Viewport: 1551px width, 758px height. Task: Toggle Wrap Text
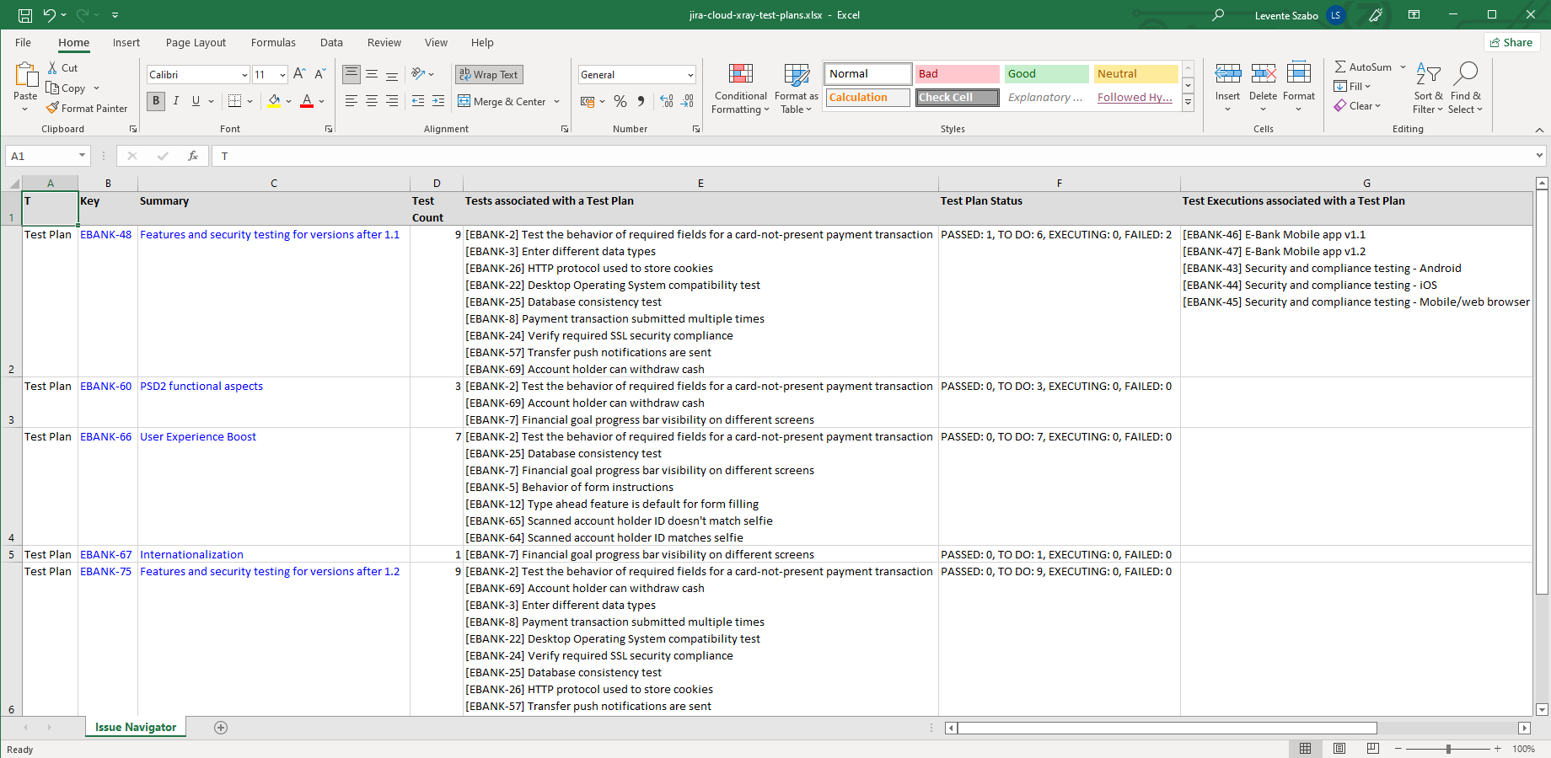tap(489, 75)
